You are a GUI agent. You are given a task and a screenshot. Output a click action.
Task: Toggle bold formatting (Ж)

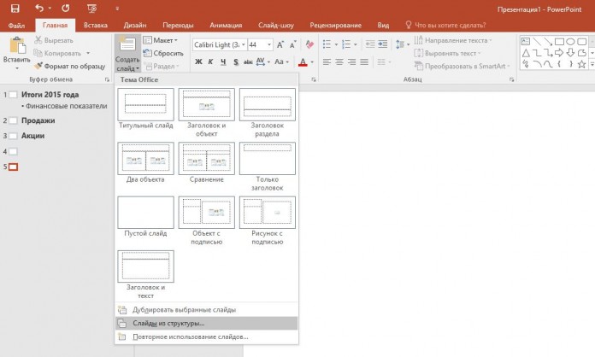pos(198,61)
